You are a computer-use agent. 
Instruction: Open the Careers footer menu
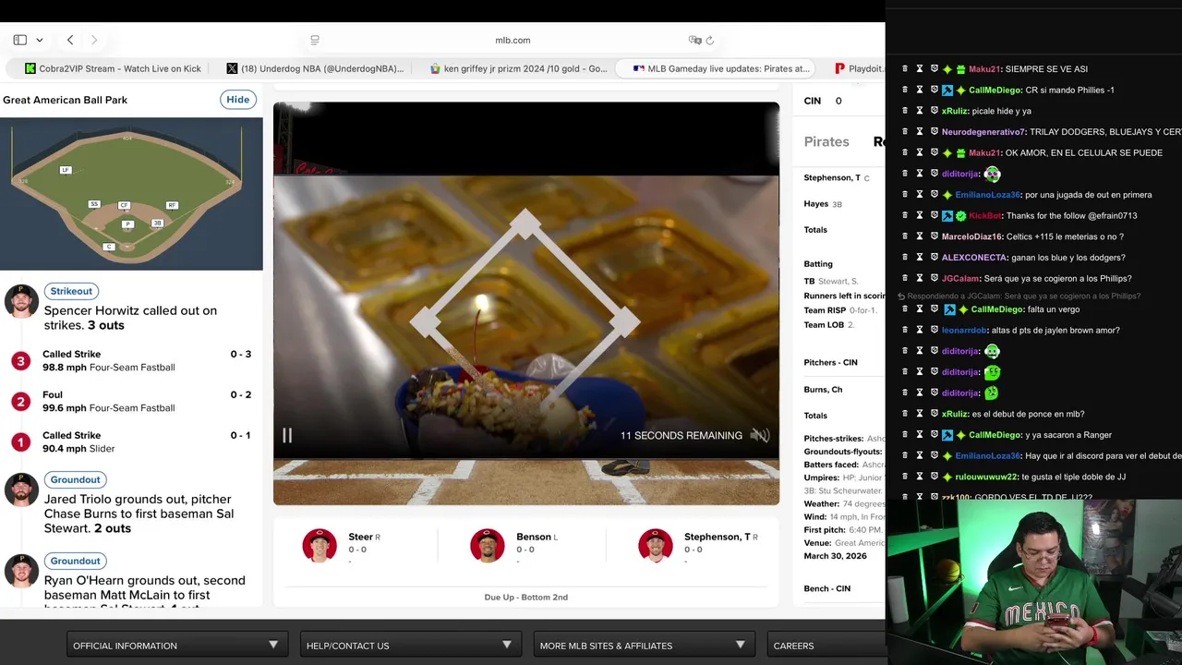(826, 645)
